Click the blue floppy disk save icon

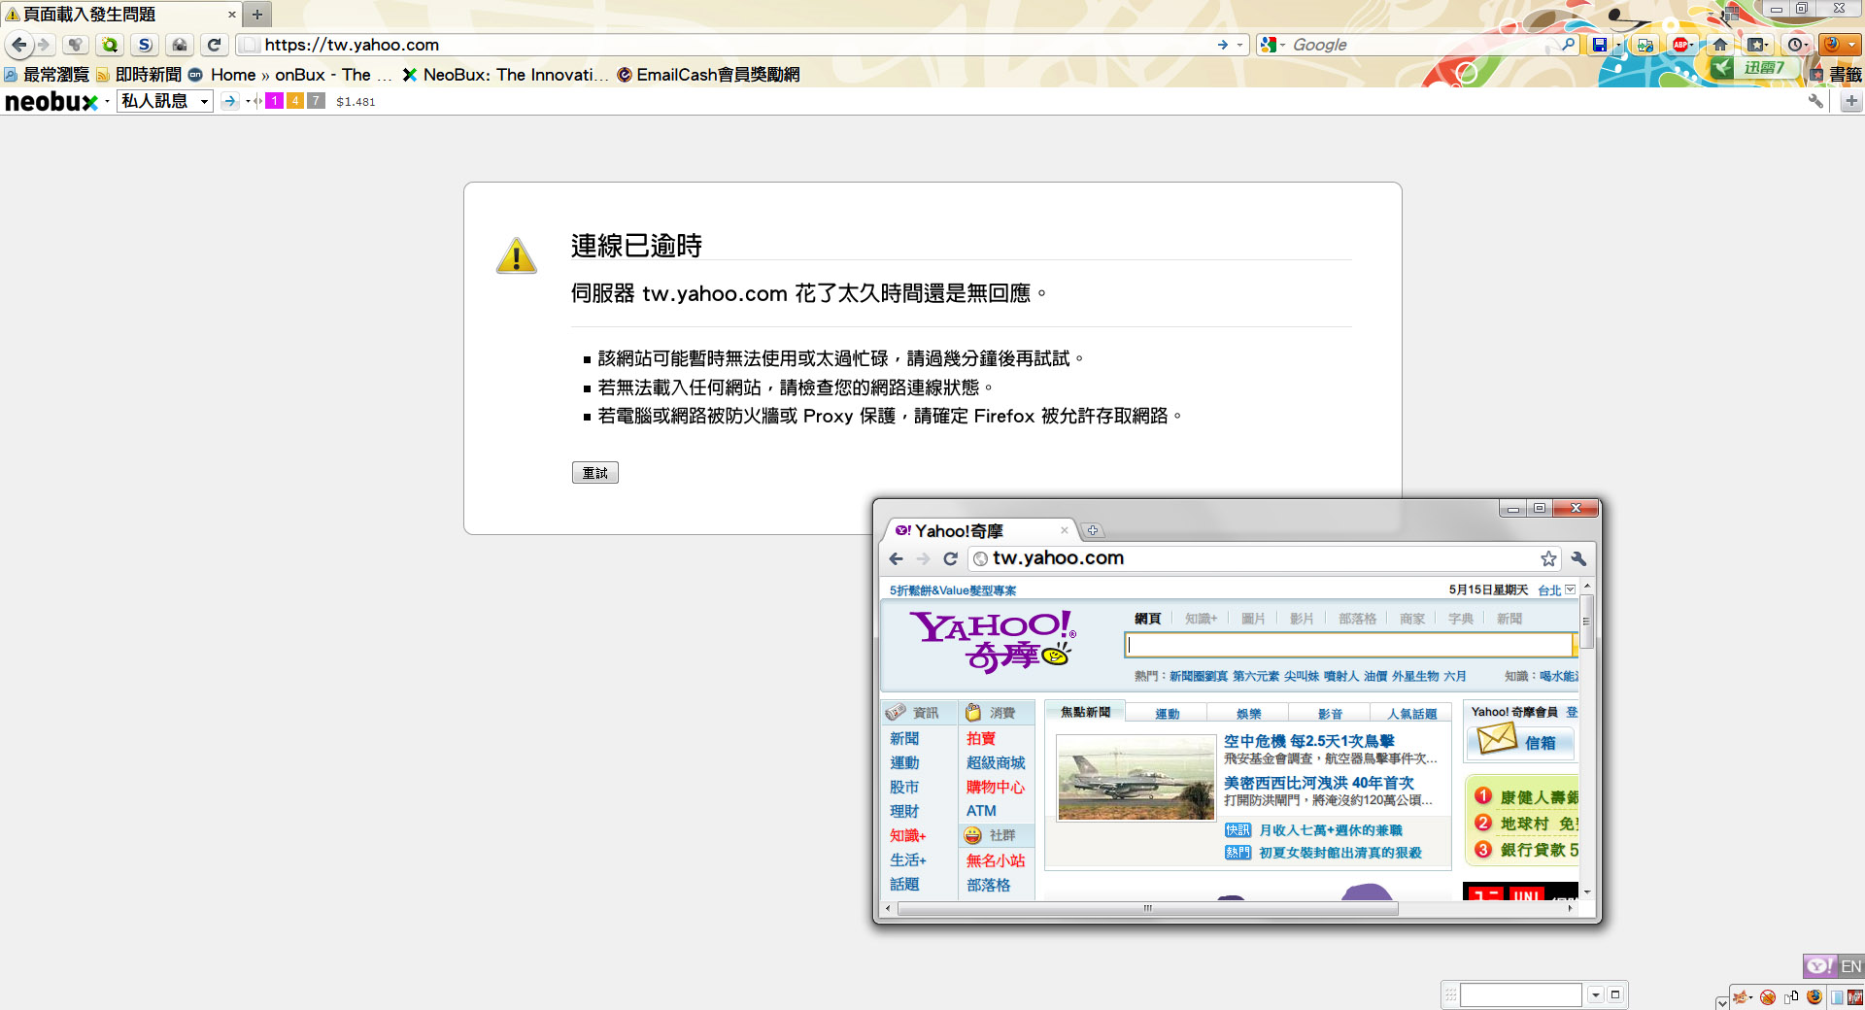(1599, 45)
